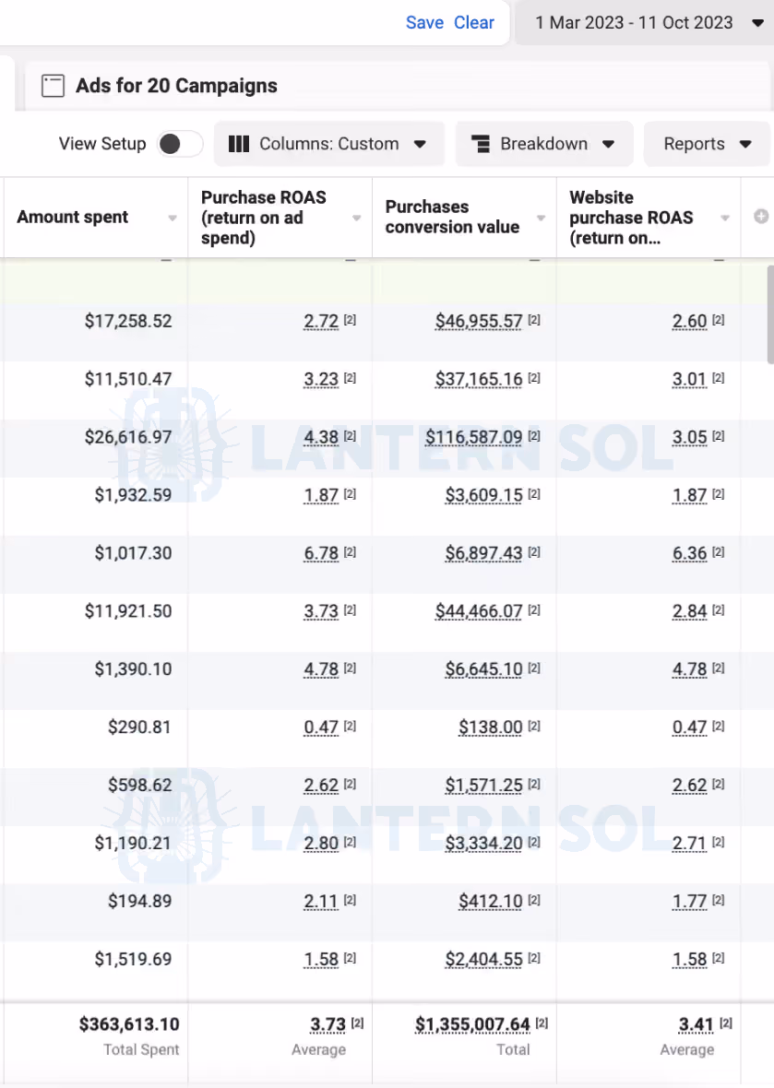This screenshot has height=1088, width=774.
Task: Click the vertical table scrollbar
Action: [769, 313]
